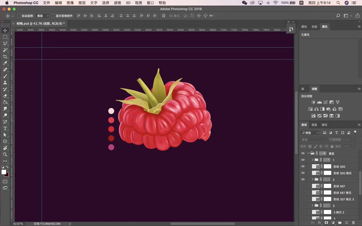Switch to the 颜色 tab

pyautogui.click(x=304, y=26)
